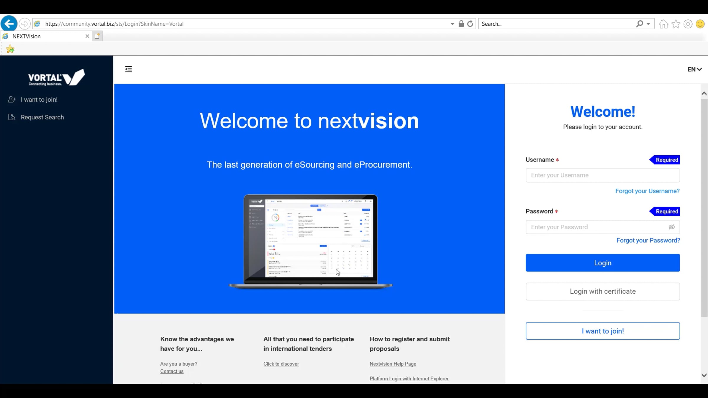Open the favorites star icon

tap(676, 24)
